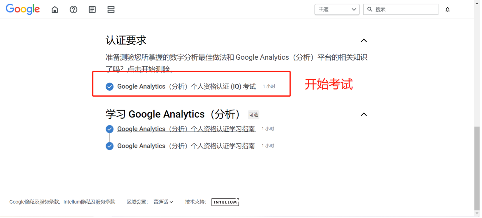The height and width of the screenshot is (218, 482).
Task: Click the Google logo
Action: 23,9
